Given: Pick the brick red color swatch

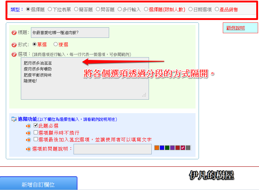Looking at the screenshot, I should coord(177,148).
